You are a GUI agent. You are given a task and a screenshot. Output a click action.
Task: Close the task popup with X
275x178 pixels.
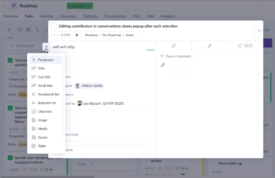(259, 31)
